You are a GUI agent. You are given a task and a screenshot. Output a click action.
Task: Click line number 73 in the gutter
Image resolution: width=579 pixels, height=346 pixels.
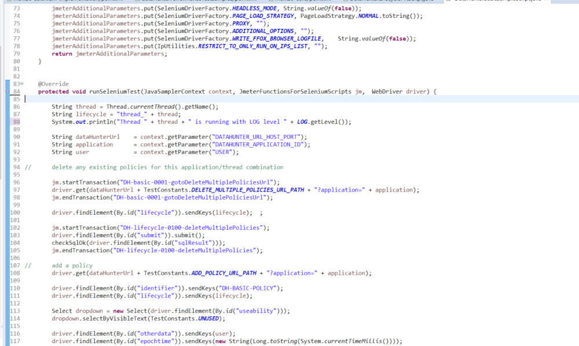click(x=16, y=9)
